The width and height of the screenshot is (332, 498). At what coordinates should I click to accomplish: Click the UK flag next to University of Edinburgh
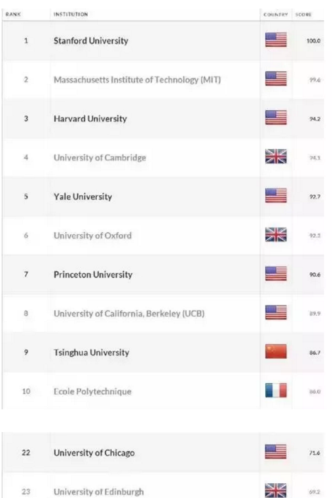coord(276,490)
